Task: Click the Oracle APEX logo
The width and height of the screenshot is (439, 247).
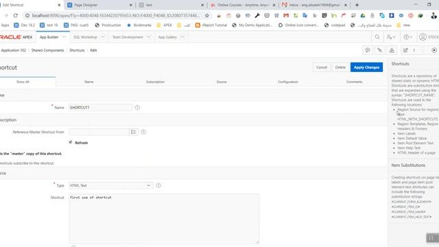Action: [x=16, y=37]
